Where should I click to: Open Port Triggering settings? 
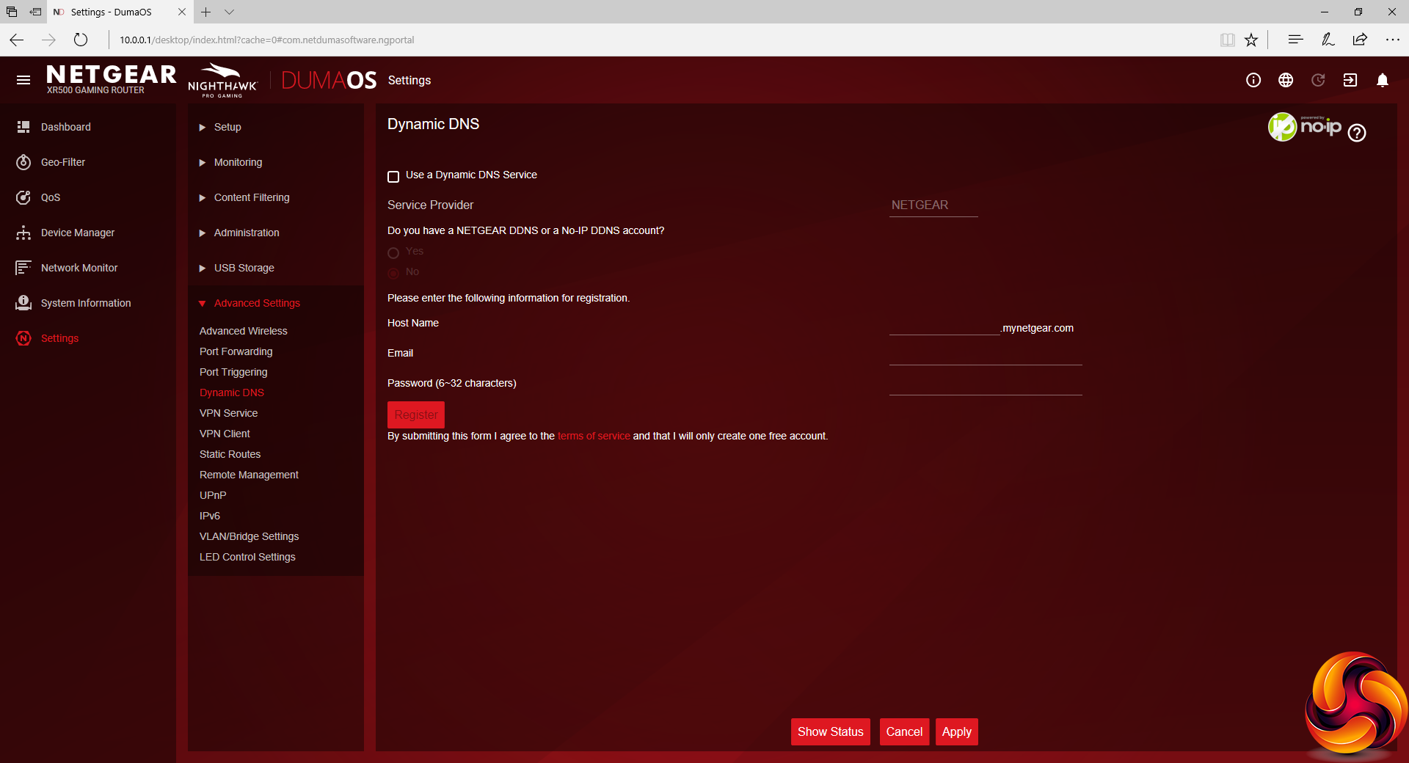click(x=233, y=372)
